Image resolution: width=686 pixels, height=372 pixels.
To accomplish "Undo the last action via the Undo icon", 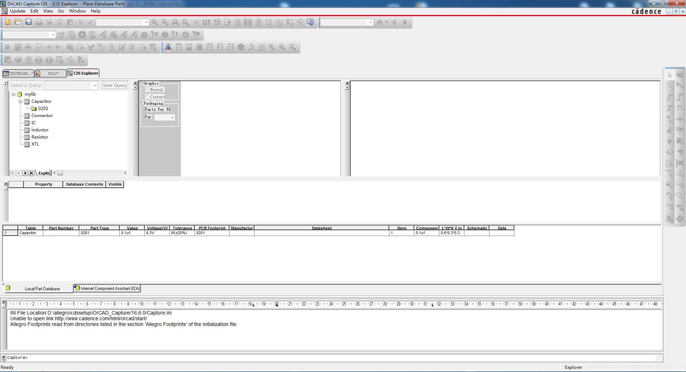I will click(80, 22).
